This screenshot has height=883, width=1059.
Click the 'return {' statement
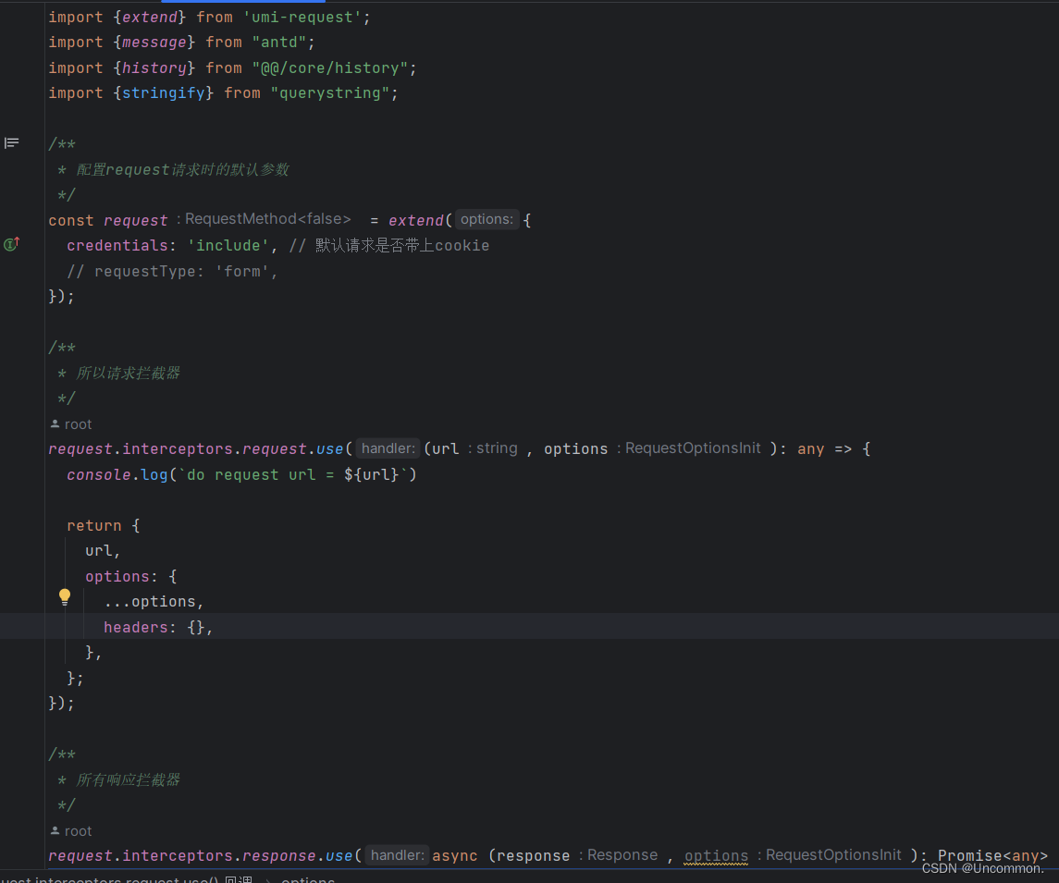[104, 526]
